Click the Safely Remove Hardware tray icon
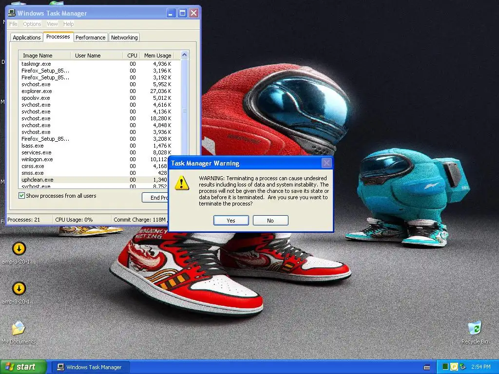This screenshot has width=499, height=374. point(462,367)
